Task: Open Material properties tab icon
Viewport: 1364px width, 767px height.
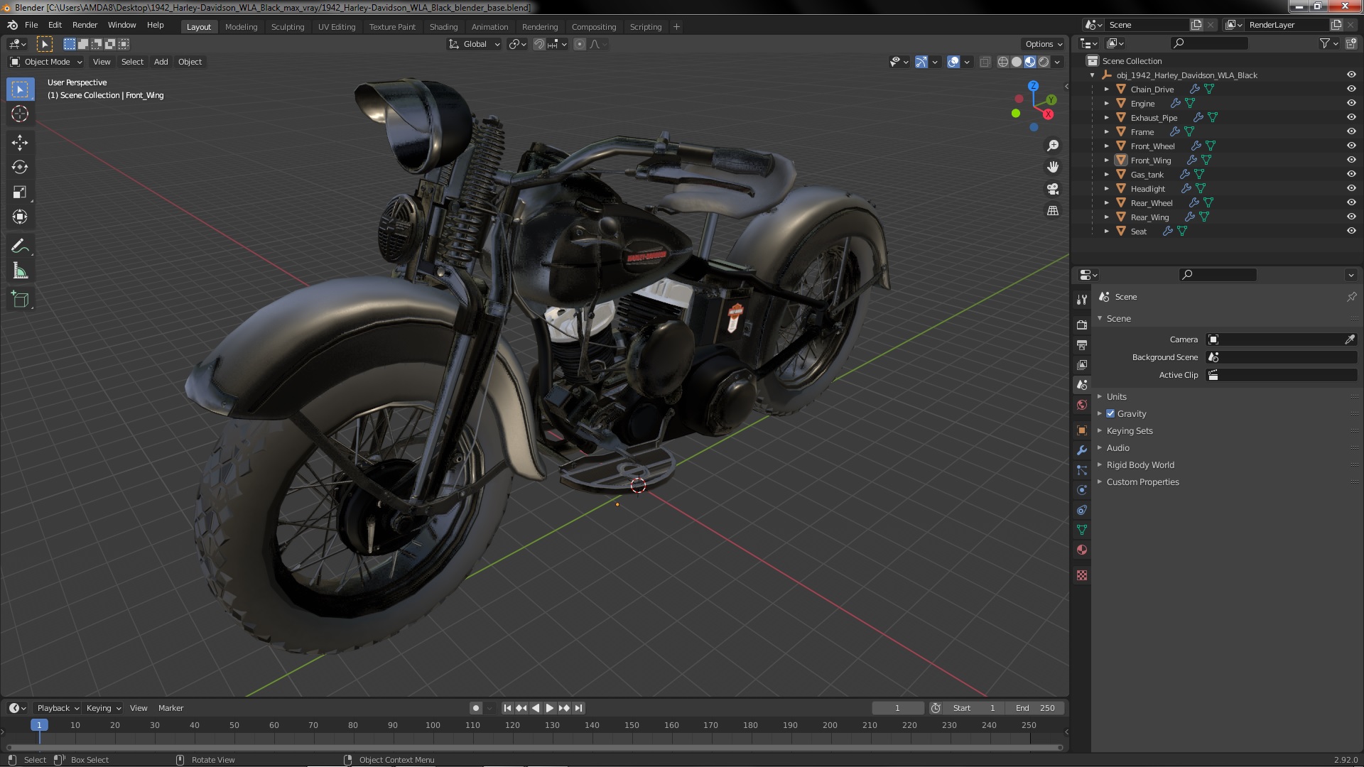Action: pos(1082,550)
